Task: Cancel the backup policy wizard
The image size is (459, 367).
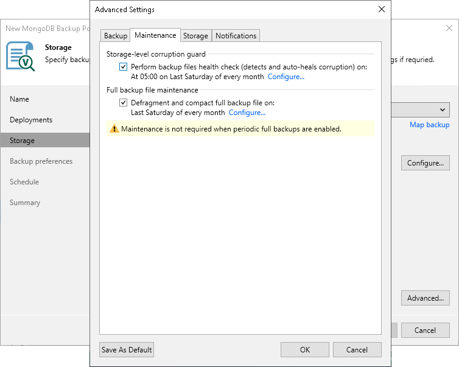Action: 426,330
